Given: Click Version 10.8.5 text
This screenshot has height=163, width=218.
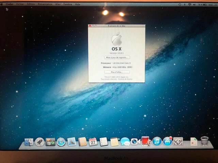Looking at the screenshot, I should point(116,53).
